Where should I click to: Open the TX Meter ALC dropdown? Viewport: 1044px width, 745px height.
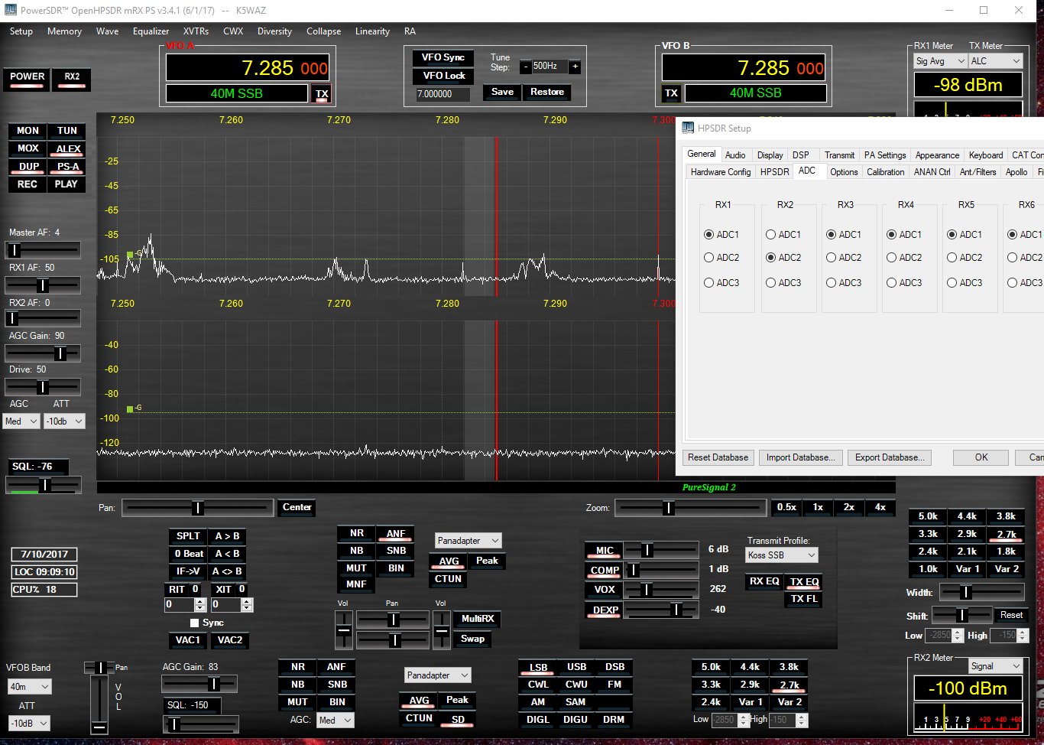click(995, 61)
